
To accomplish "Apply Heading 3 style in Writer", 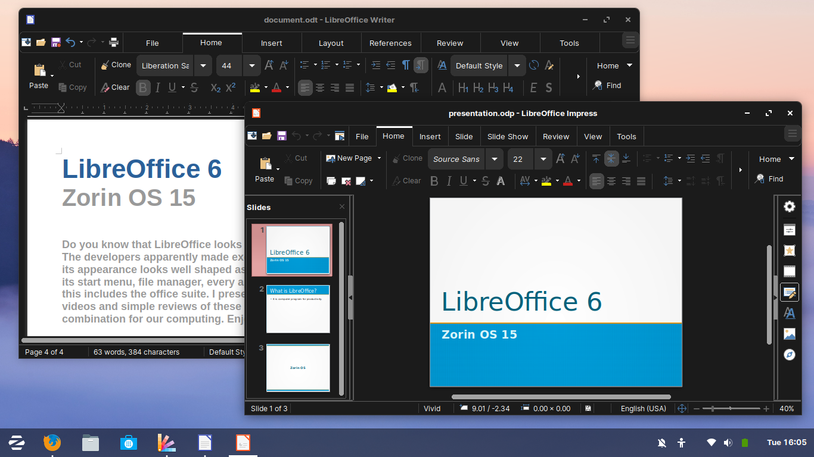I will coord(493,88).
